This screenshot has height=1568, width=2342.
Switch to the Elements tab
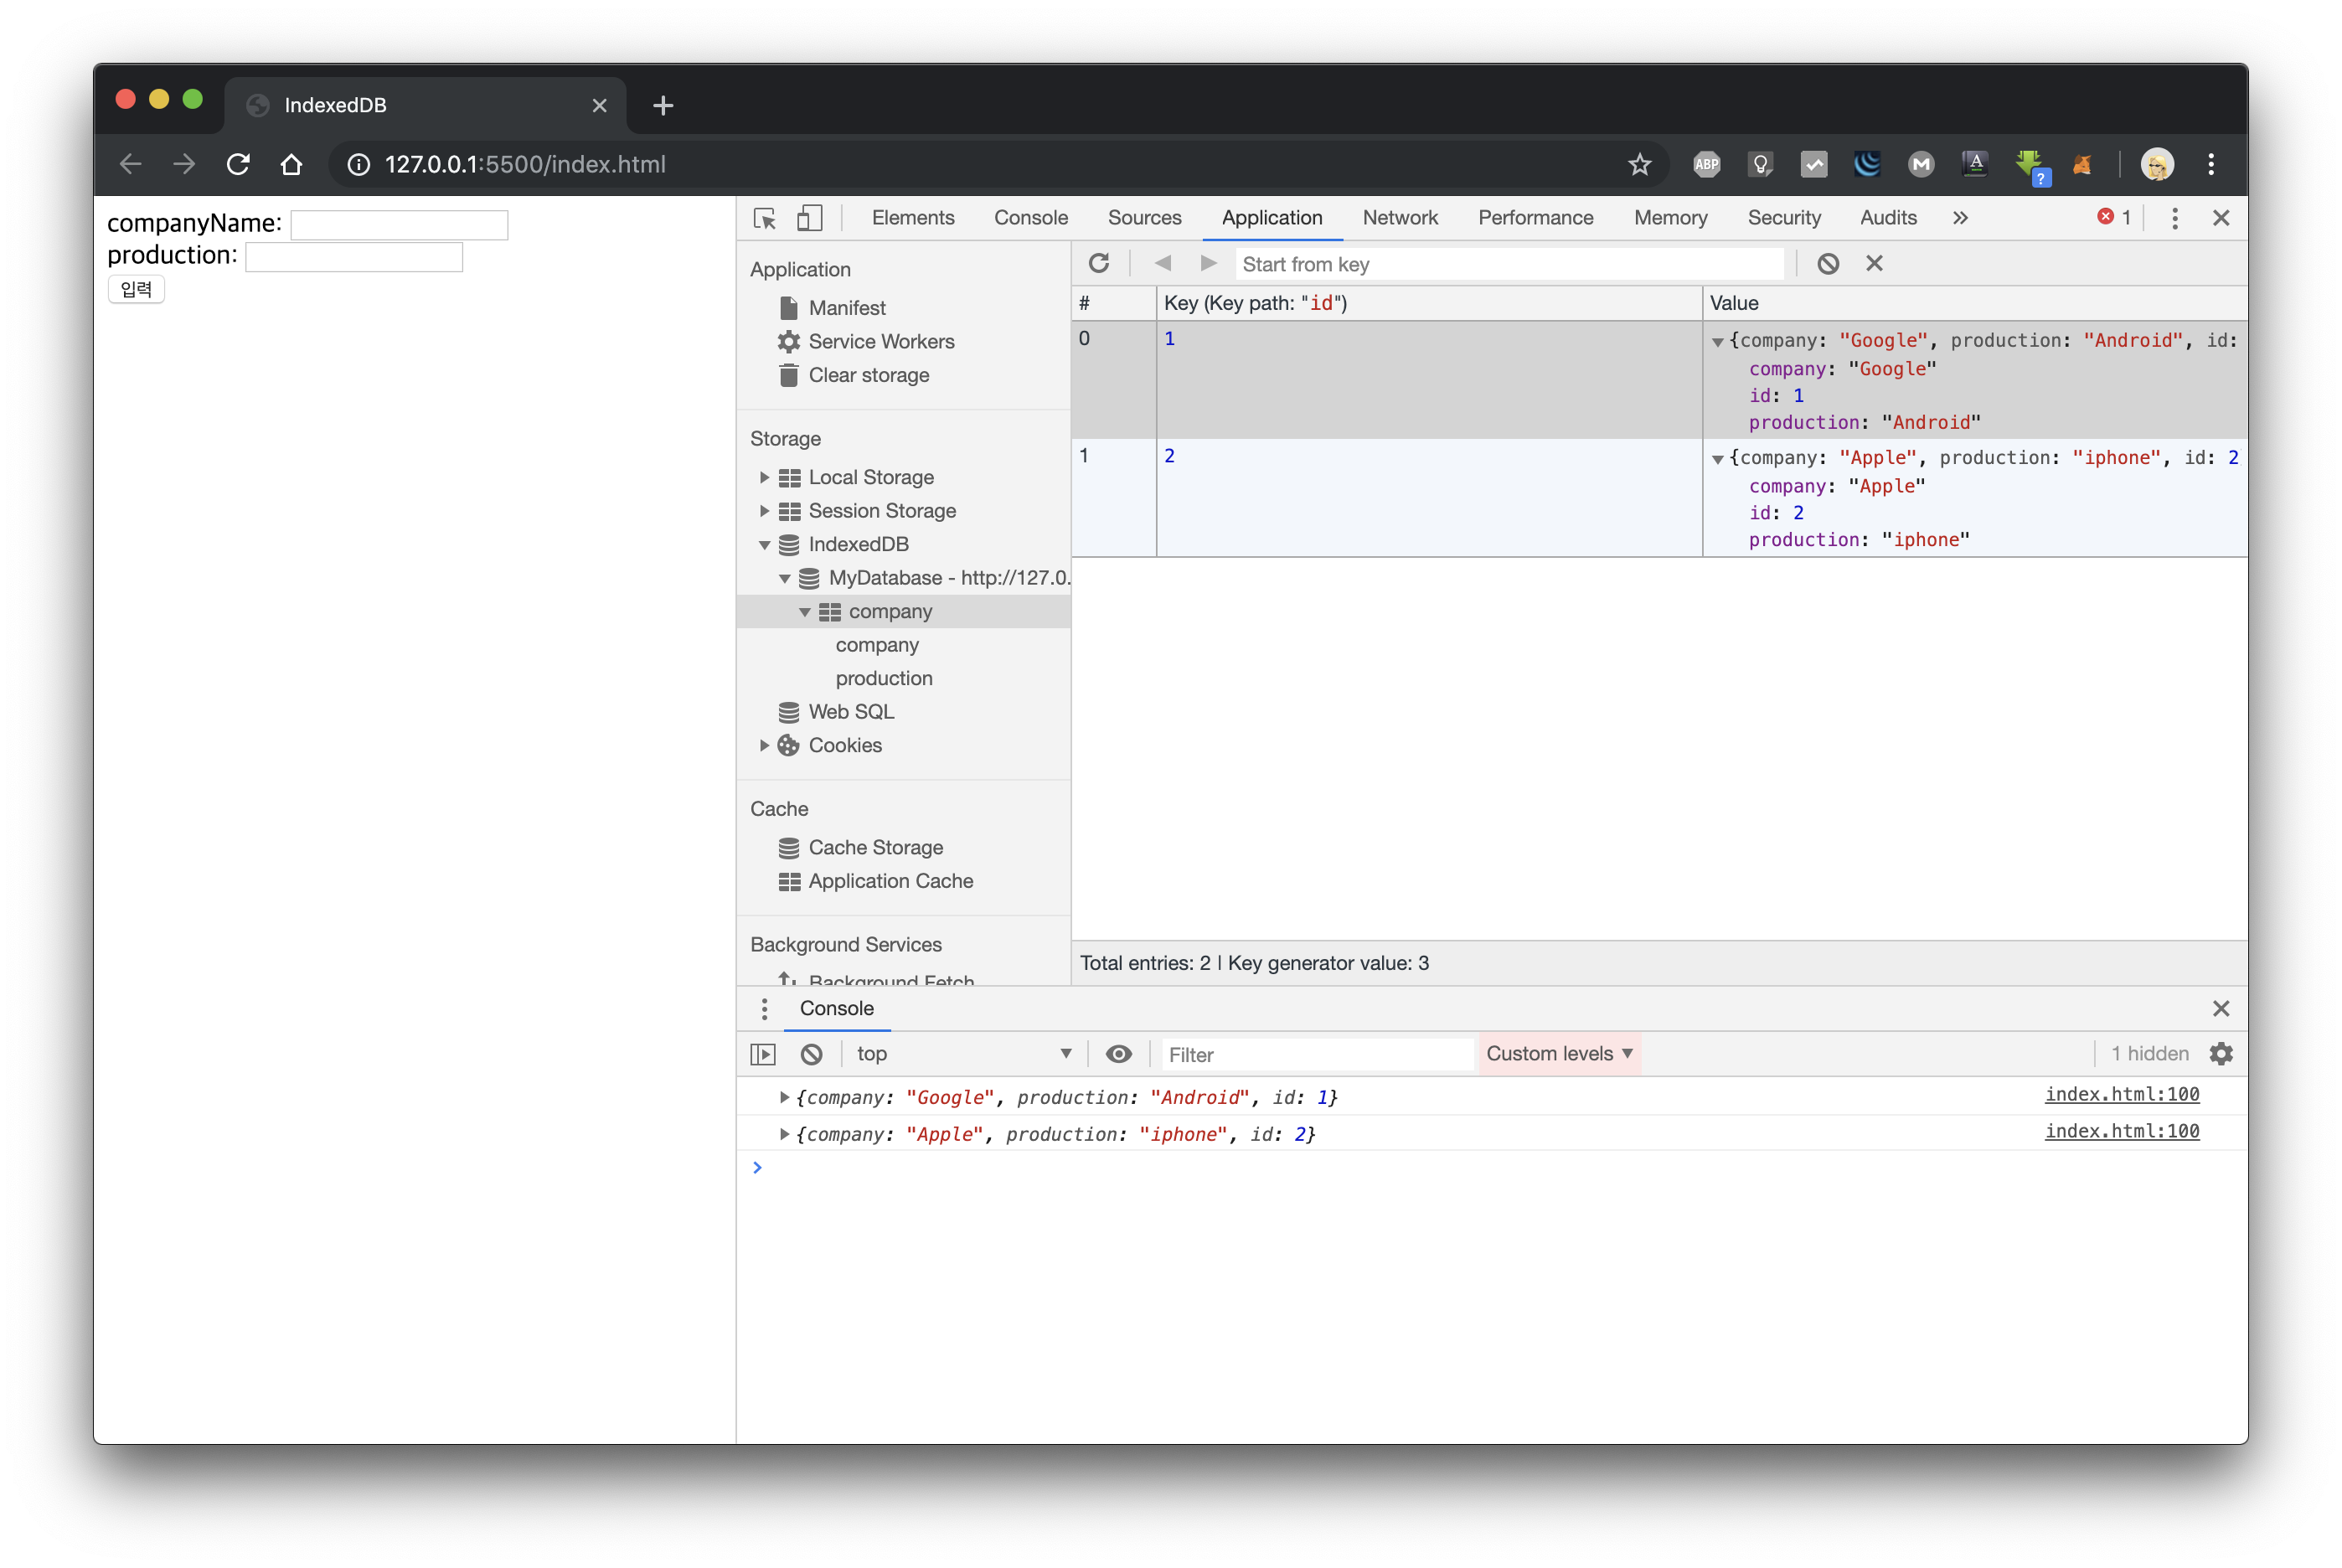point(912,218)
